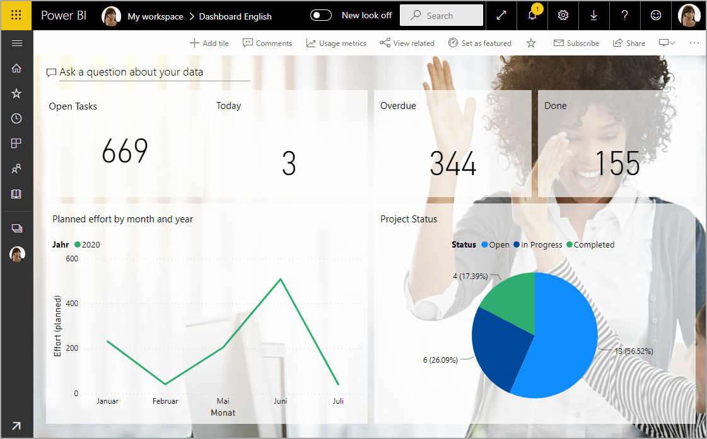Open My workspace avatar in sidebar
Screen dimensions: 707x439
[17, 254]
